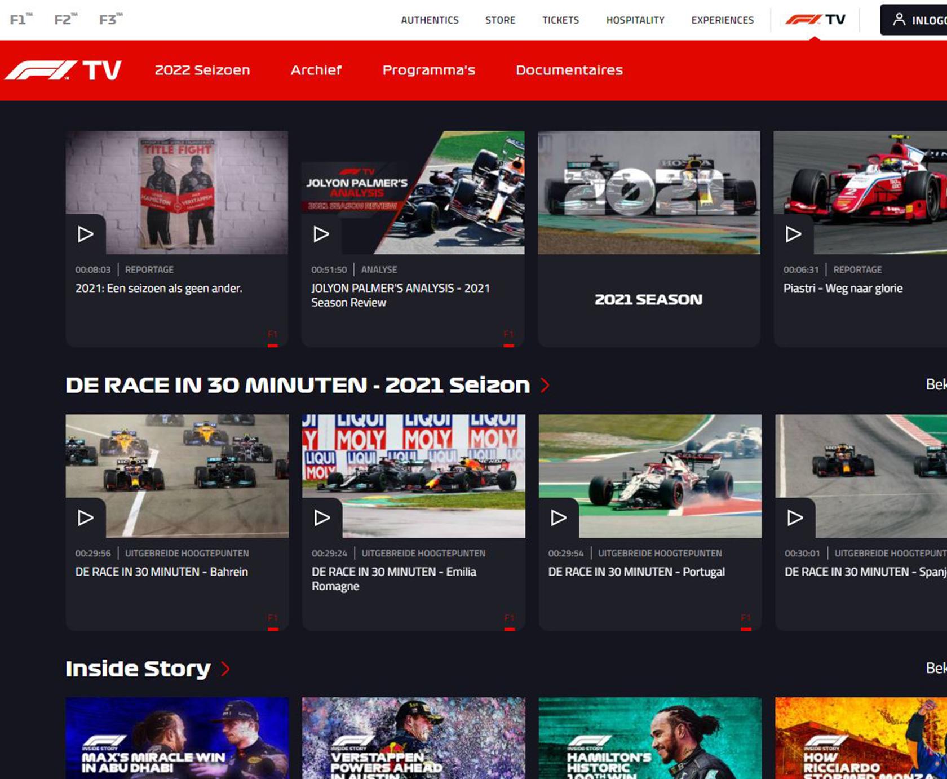This screenshot has width=947, height=779.
Task: Expand the Inside Story section arrow
Action: point(225,669)
